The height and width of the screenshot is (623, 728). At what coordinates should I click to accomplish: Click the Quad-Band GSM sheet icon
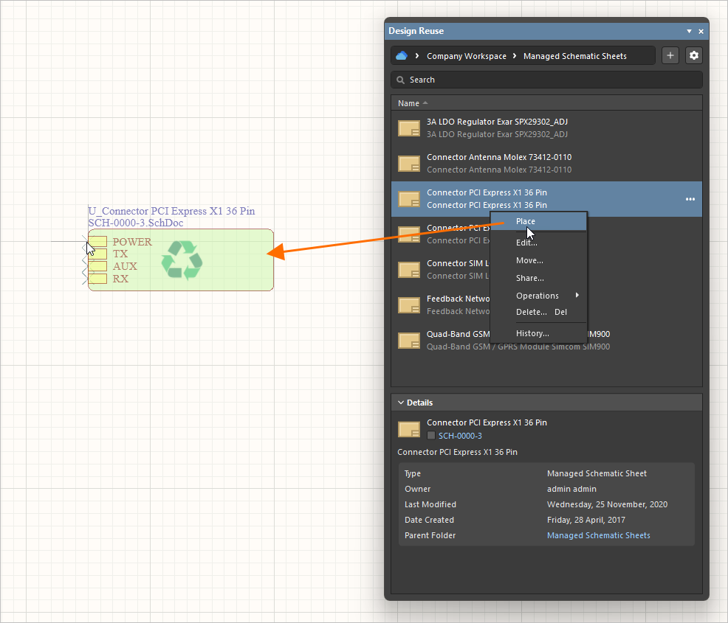point(409,341)
